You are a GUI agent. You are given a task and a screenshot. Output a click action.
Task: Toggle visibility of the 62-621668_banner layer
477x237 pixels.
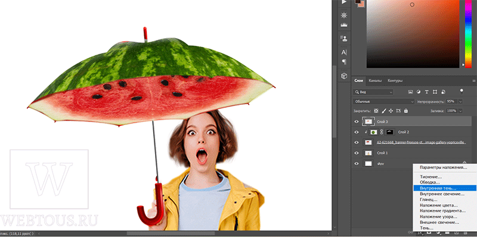coord(357,142)
